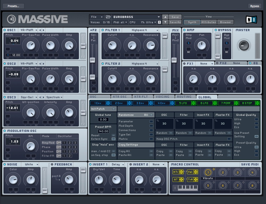Toggle the Extern Sync checkbox
The image size is (266, 204).
(x=113, y=139)
